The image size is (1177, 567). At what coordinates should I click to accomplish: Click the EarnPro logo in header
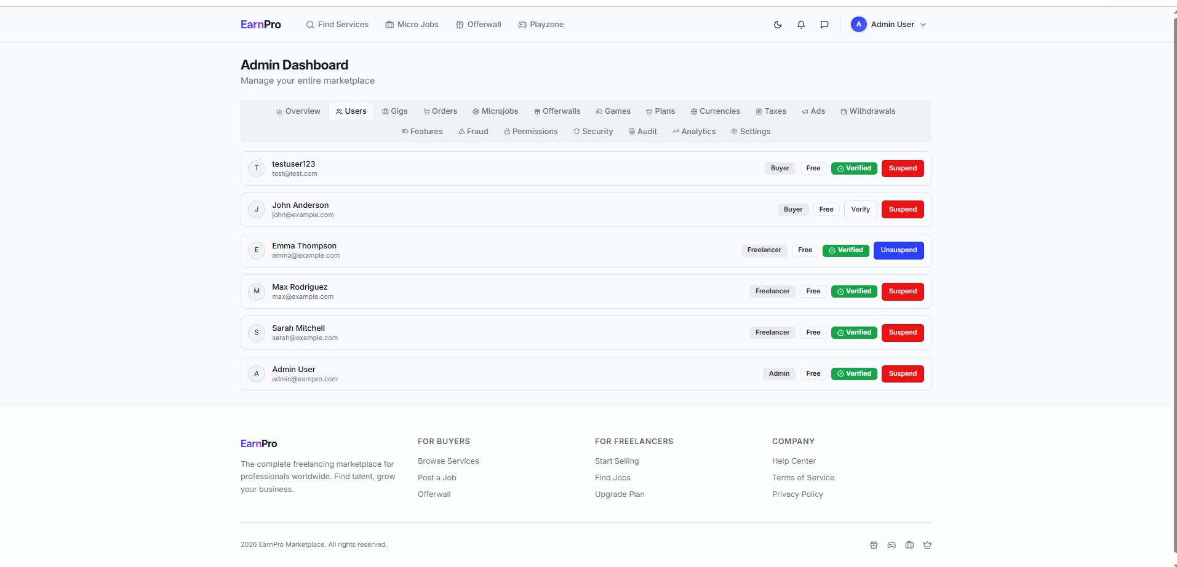(x=261, y=25)
